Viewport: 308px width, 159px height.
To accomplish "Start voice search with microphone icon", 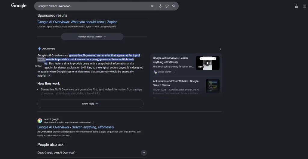I will click(160, 6).
